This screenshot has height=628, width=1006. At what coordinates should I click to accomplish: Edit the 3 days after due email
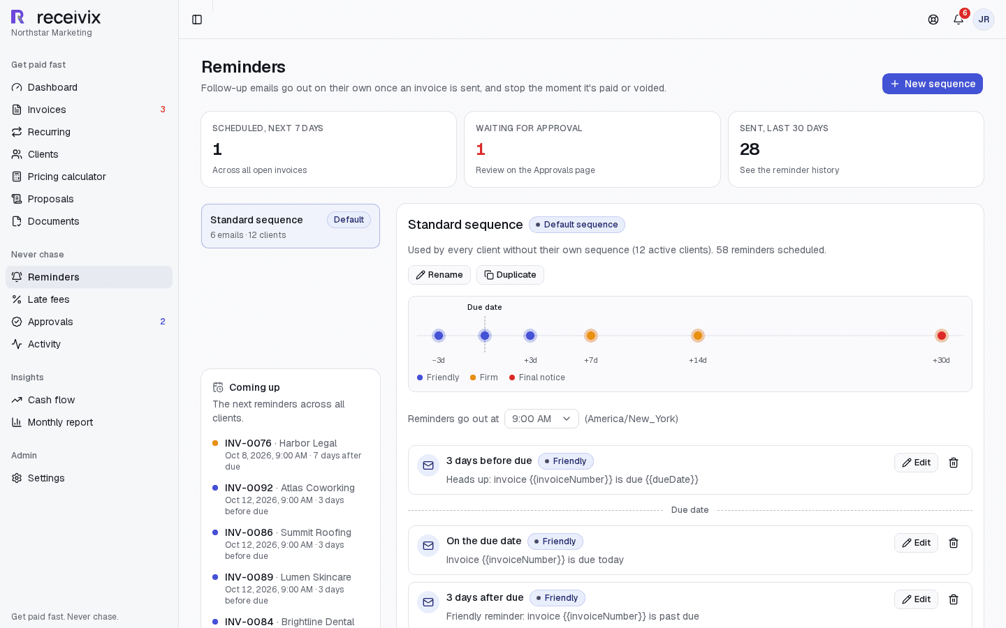(x=916, y=599)
